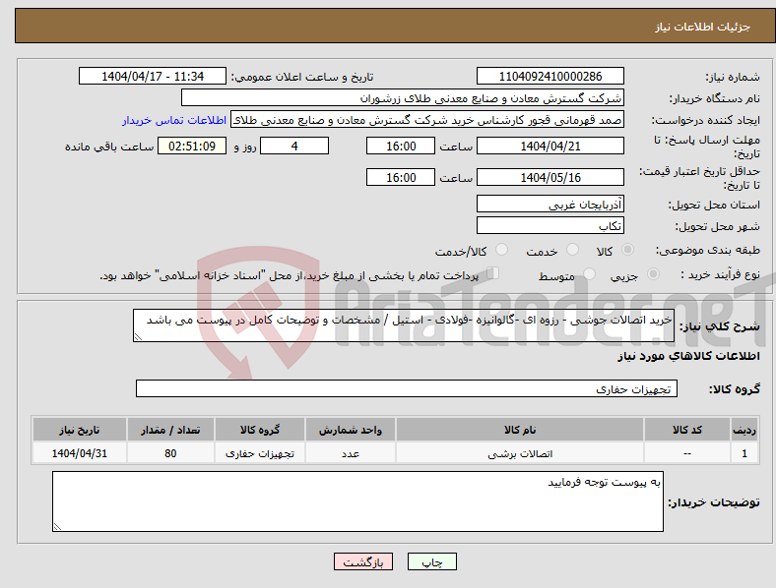Screen dimensions: 776x588
Task: Click the resize handle of the buyer notes textarea
Action: pyautogui.click(x=57, y=527)
